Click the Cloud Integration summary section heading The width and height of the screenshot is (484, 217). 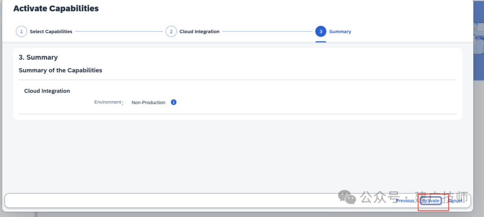(x=47, y=91)
